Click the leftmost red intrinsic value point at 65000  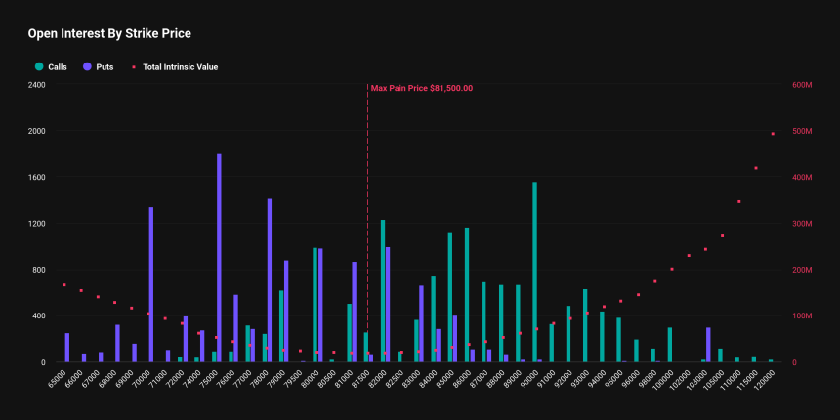point(64,285)
